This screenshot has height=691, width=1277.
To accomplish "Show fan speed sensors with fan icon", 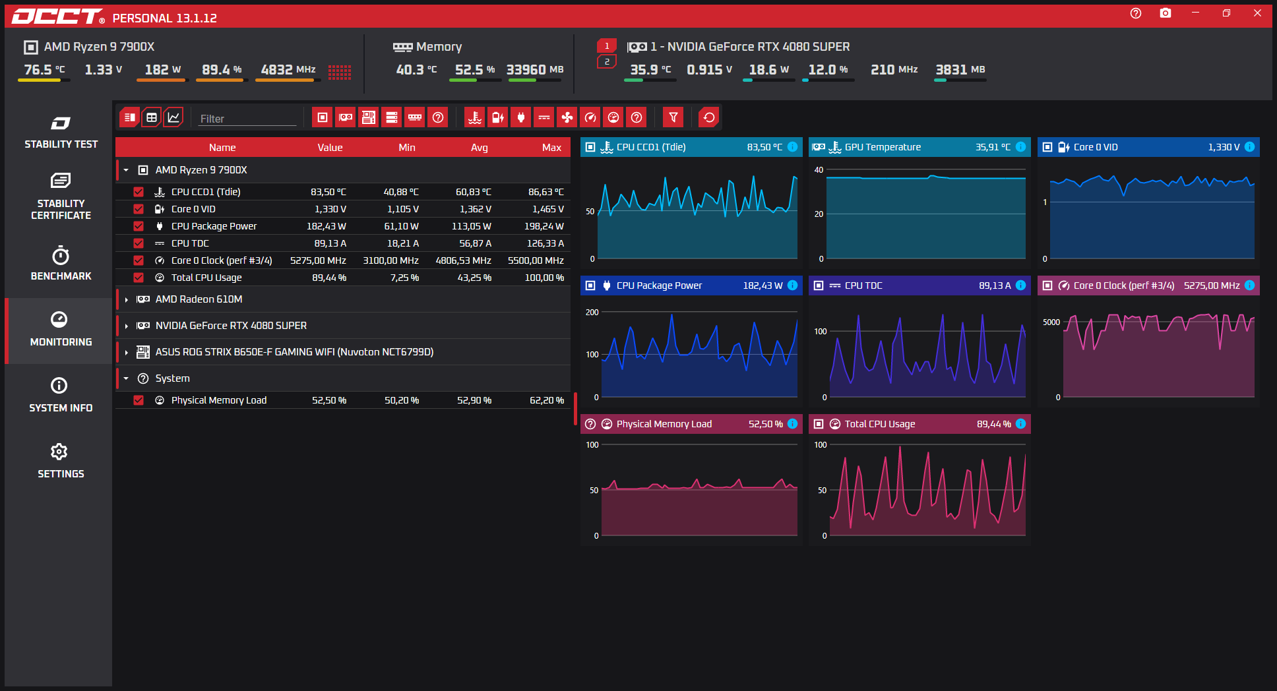I will pyautogui.click(x=567, y=117).
